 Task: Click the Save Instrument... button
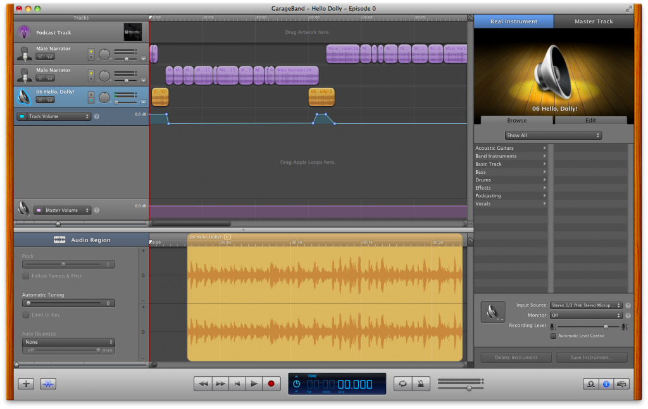coord(592,357)
